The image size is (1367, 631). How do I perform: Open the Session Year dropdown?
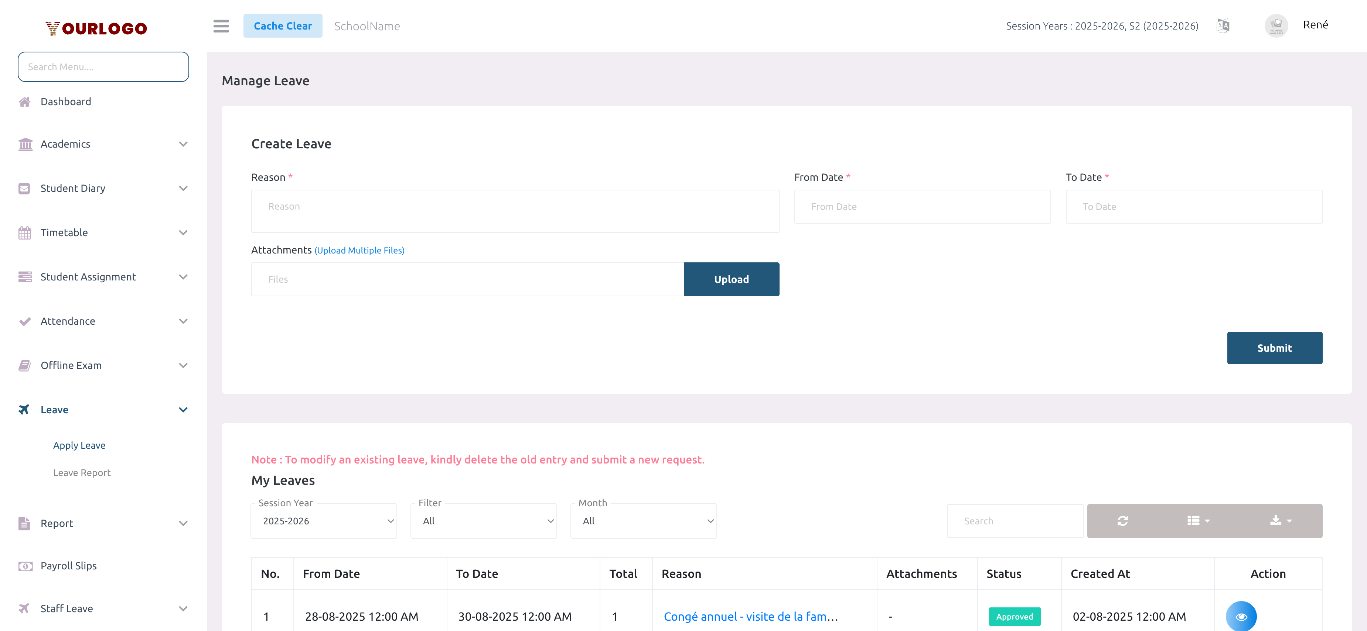coord(324,521)
